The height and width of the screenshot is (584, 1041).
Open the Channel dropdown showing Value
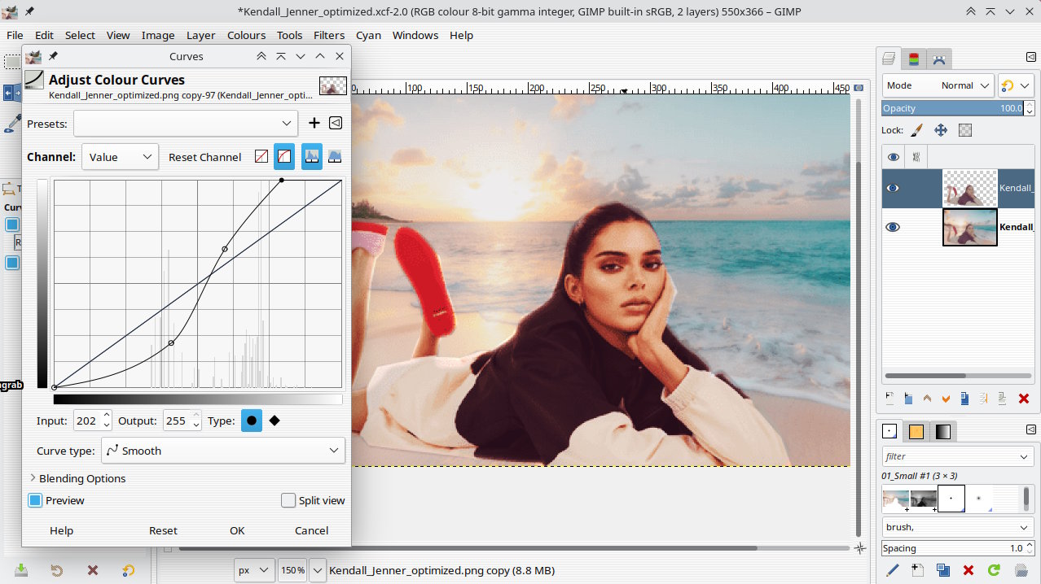coord(120,157)
